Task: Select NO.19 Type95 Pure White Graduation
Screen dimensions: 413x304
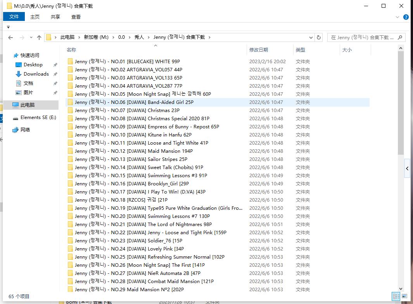Action: 217,208
